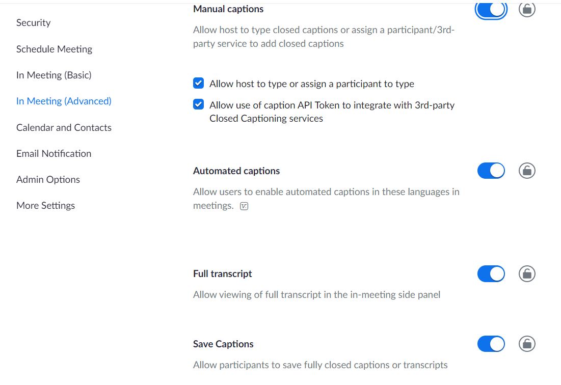
Task: Uncheck the caption API Token option
Action: (198, 104)
